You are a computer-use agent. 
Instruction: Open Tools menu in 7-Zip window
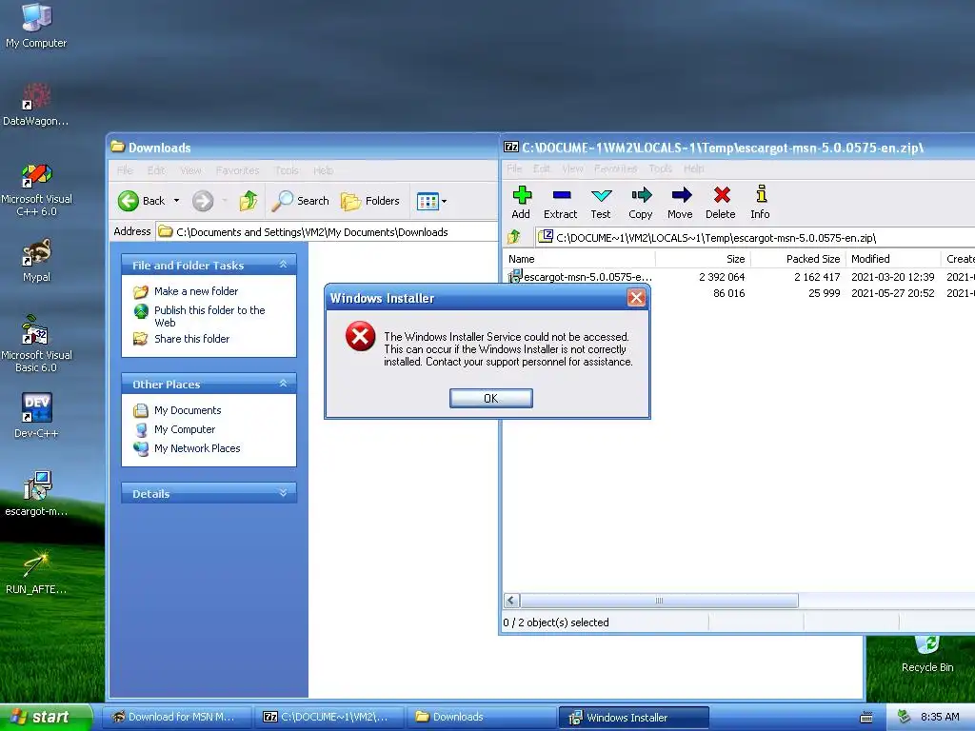[x=661, y=168]
